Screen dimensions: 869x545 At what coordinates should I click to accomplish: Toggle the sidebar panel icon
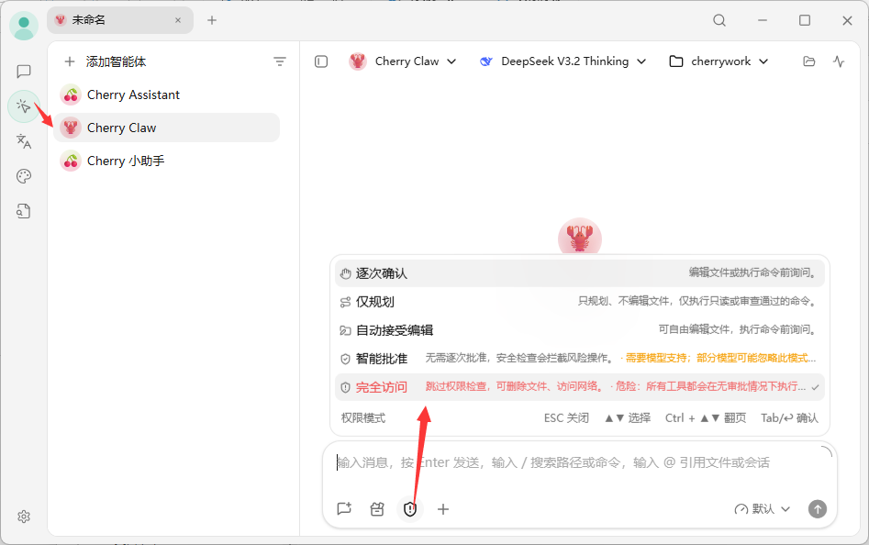321,61
